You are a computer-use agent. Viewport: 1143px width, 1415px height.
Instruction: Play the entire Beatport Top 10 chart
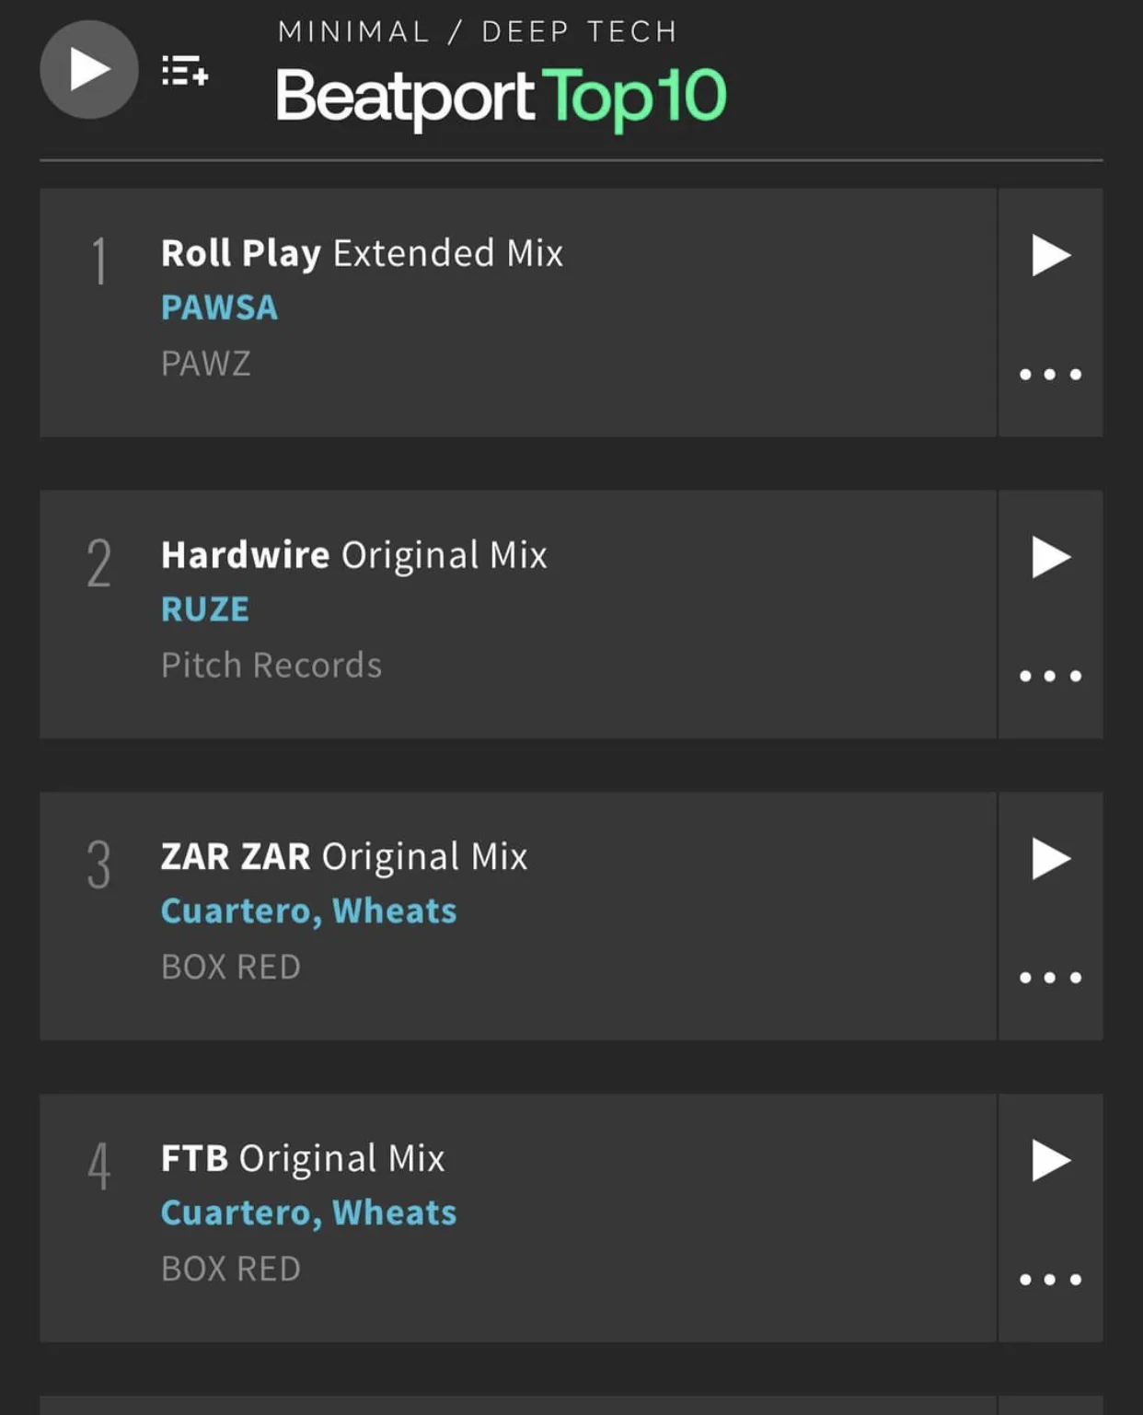tap(89, 70)
